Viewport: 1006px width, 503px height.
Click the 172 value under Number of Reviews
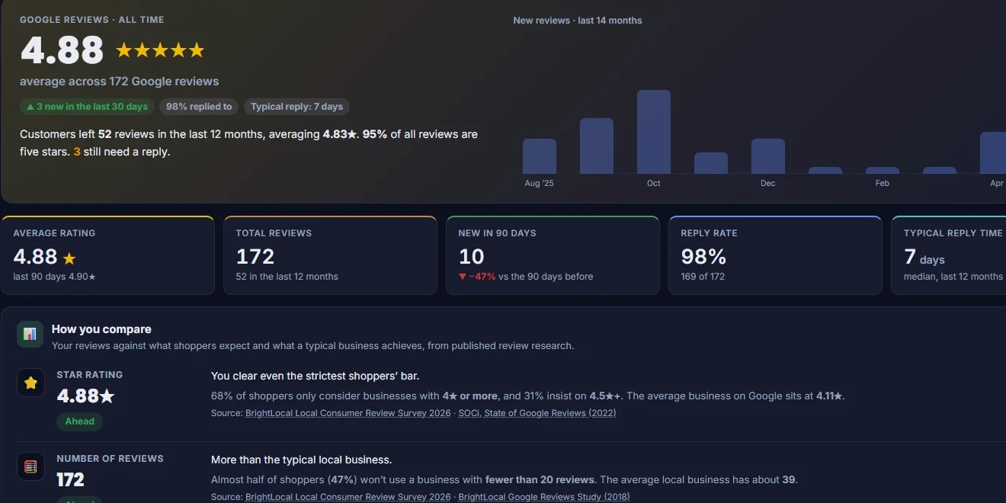point(70,479)
